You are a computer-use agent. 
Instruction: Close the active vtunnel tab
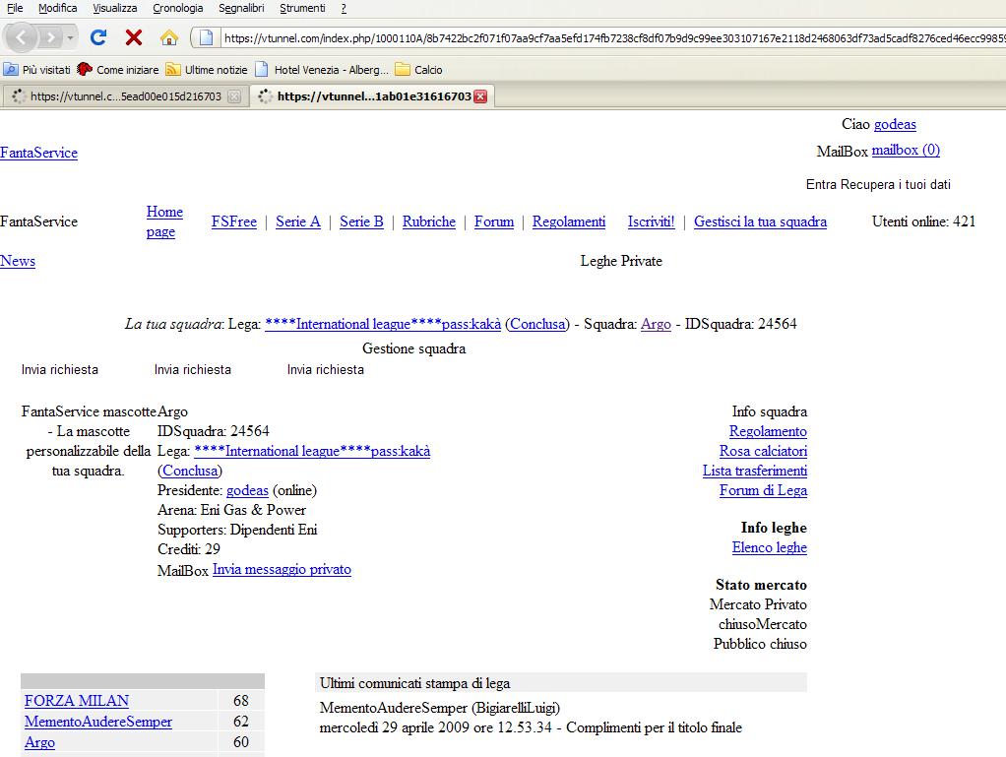480,96
